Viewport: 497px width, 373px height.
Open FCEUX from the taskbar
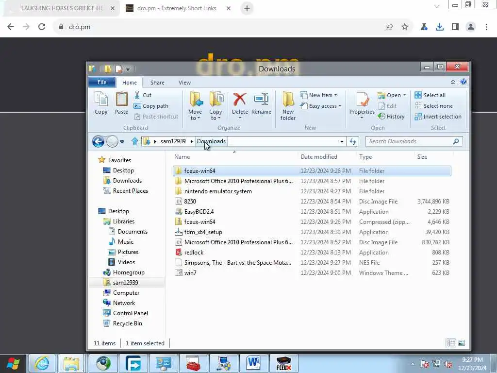(x=283, y=363)
